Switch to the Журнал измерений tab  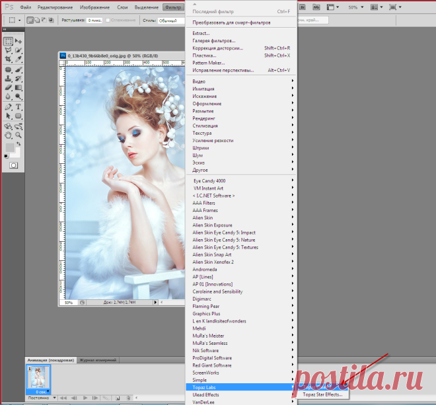pos(98,360)
